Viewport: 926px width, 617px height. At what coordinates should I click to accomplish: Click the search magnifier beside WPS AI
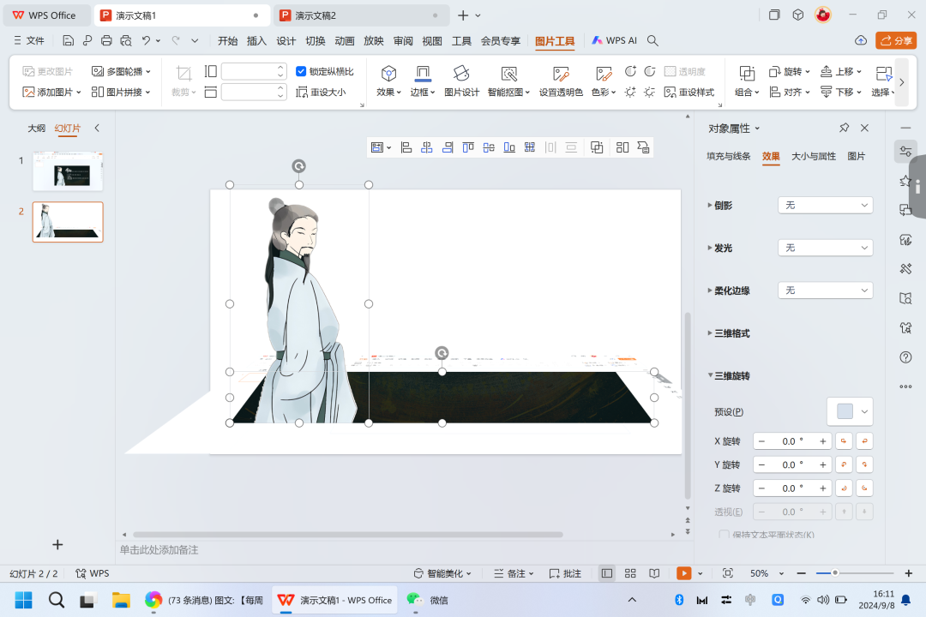click(652, 41)
